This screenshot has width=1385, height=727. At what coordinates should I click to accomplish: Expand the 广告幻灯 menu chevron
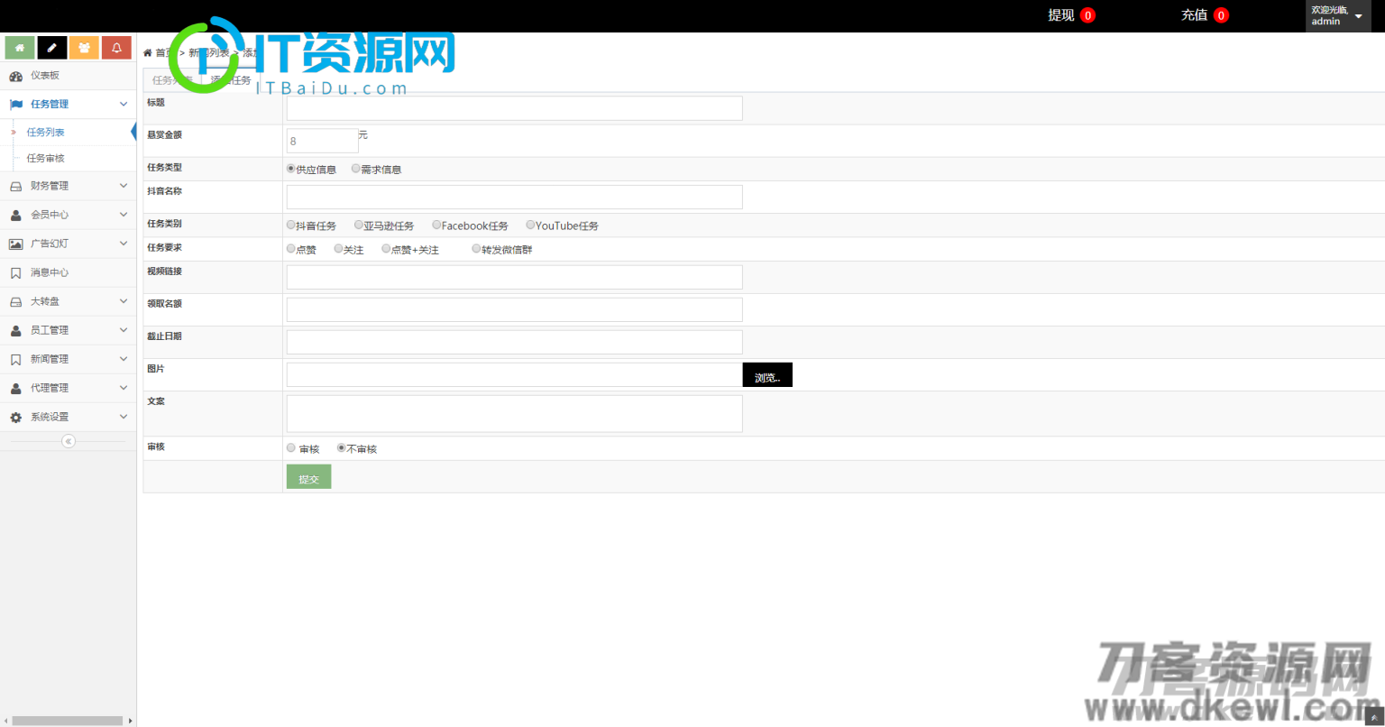pos(124,244)
